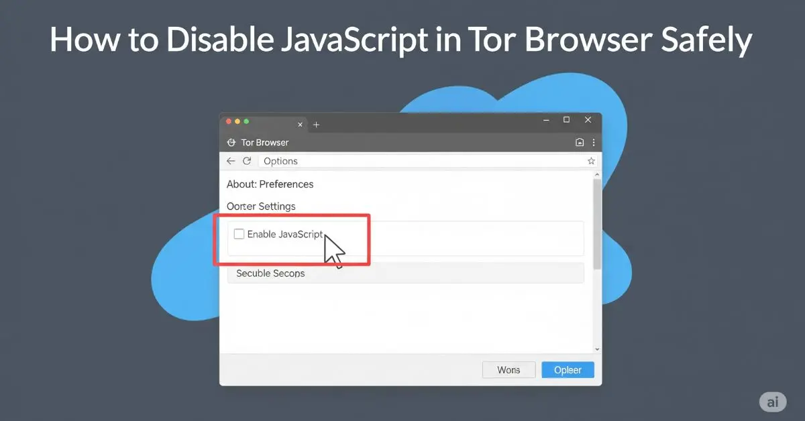Open a new tab with plus icon
This screenshot has height=421, width=805.
tap(317, 125)
